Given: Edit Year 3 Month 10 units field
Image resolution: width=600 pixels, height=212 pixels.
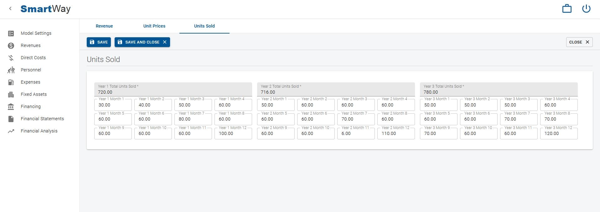Looking at the screenshot, I should click(x=479, y=133).
